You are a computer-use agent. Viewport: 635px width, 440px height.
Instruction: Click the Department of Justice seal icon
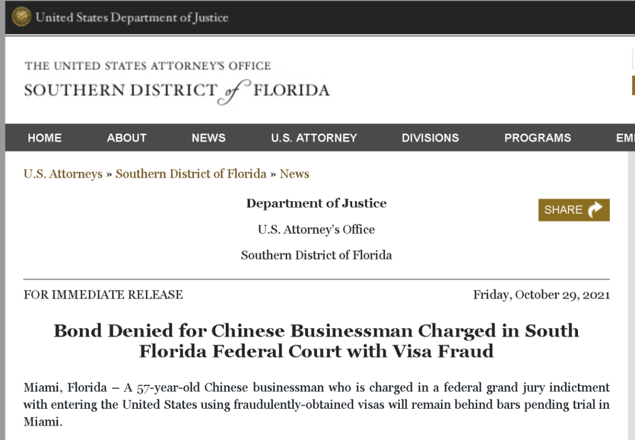coord(22,17)
